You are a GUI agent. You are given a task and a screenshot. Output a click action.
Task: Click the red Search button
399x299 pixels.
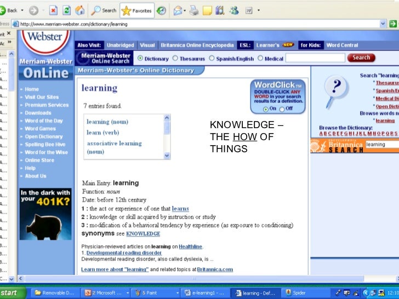[361, 58]
